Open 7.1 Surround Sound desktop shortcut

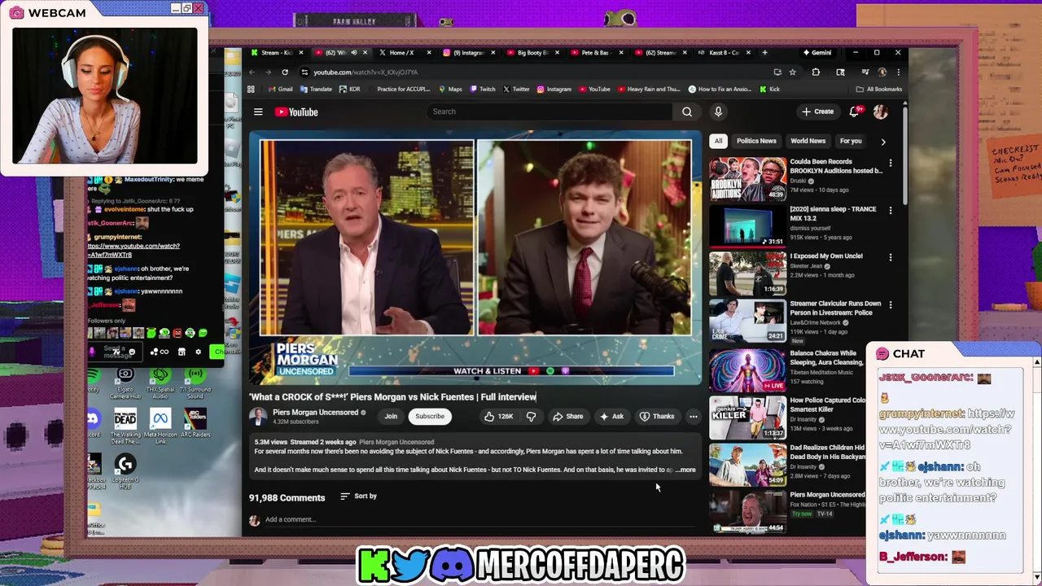tap(195, 381)
